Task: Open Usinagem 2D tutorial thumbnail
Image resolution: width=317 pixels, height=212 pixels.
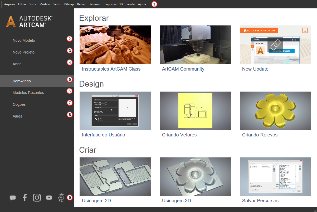Action: (x=115, y=177)
